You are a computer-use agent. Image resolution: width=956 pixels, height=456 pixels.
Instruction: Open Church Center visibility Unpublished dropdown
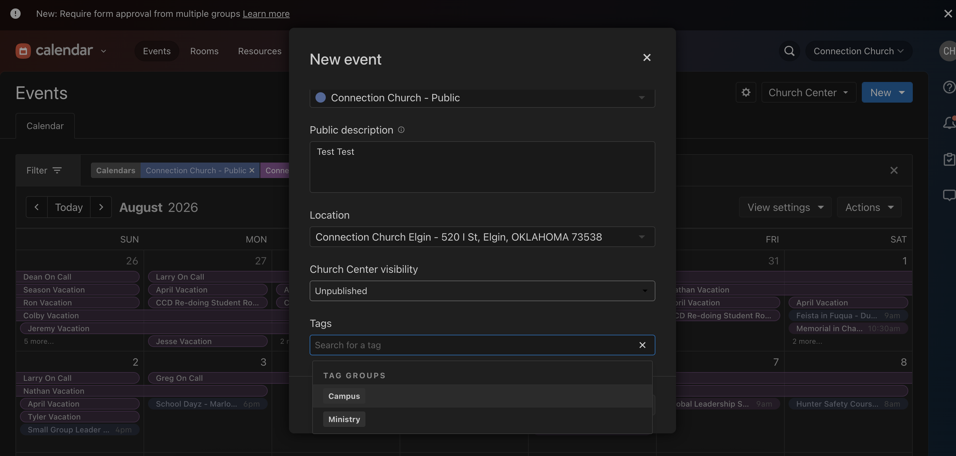point(482,291)
